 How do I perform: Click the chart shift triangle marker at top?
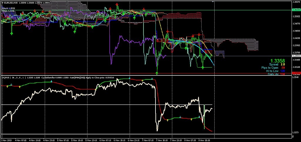(x=213, y=1)
